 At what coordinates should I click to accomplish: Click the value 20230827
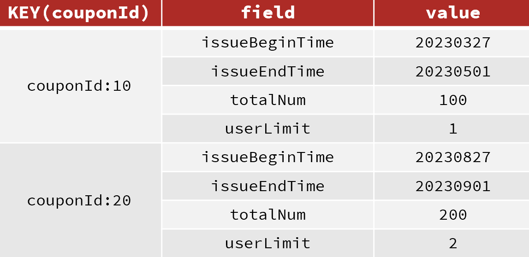point(453,158)
